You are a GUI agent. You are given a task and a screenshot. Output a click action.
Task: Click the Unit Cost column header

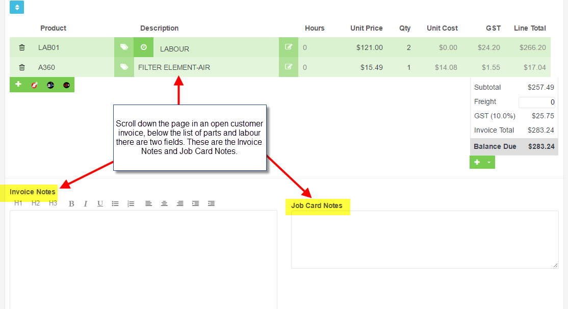tap(442, 28)
